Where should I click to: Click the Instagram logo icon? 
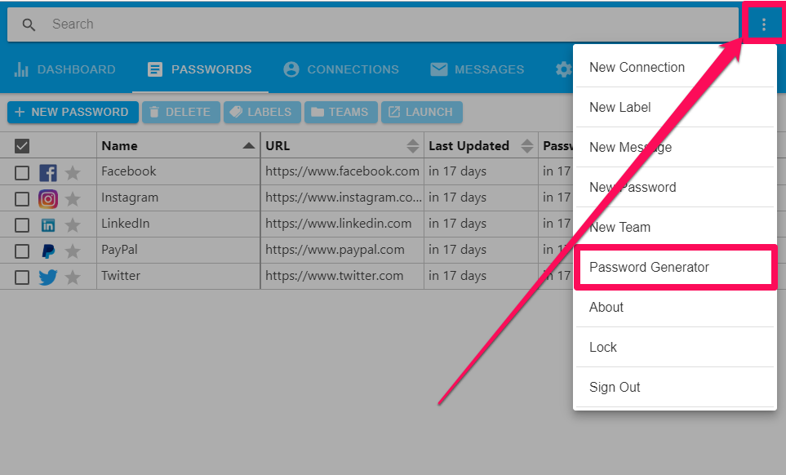[48, 198]
